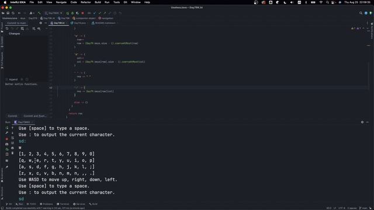Screen dimensions: 374x210
Task: Open the File menu
Action: click(x=32, y=2)
